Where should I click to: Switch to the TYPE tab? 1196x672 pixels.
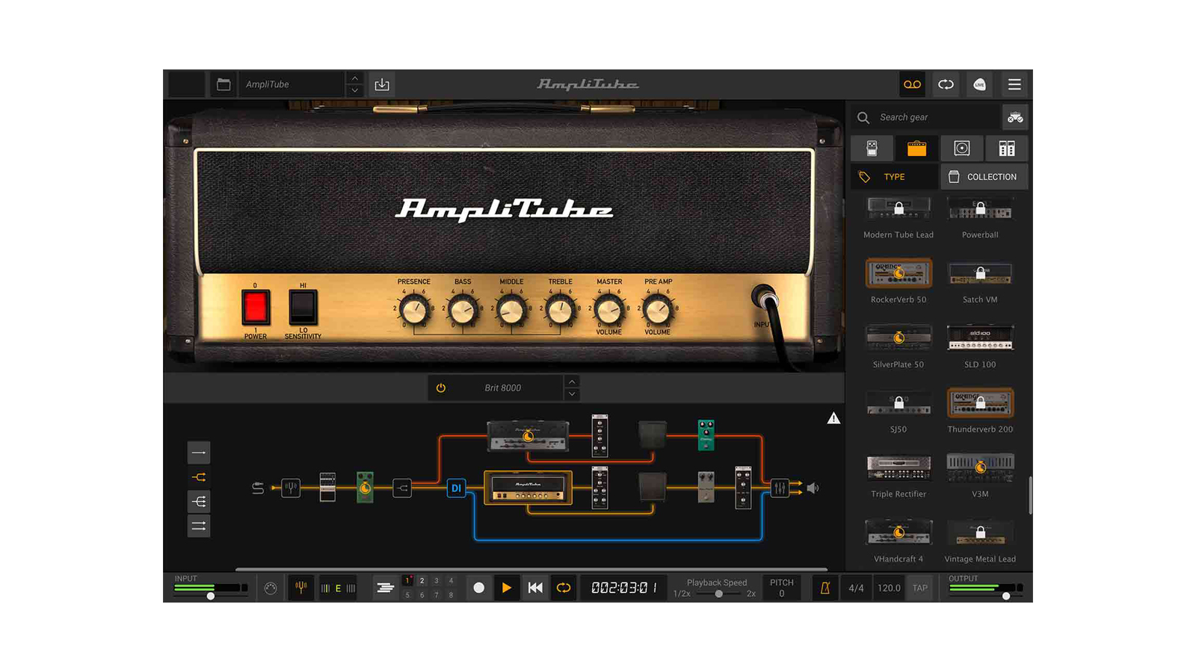(x=893, y=176)
